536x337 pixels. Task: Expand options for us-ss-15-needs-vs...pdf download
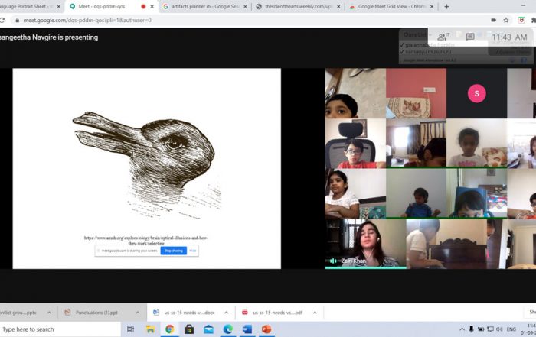[x=315, y=313]
